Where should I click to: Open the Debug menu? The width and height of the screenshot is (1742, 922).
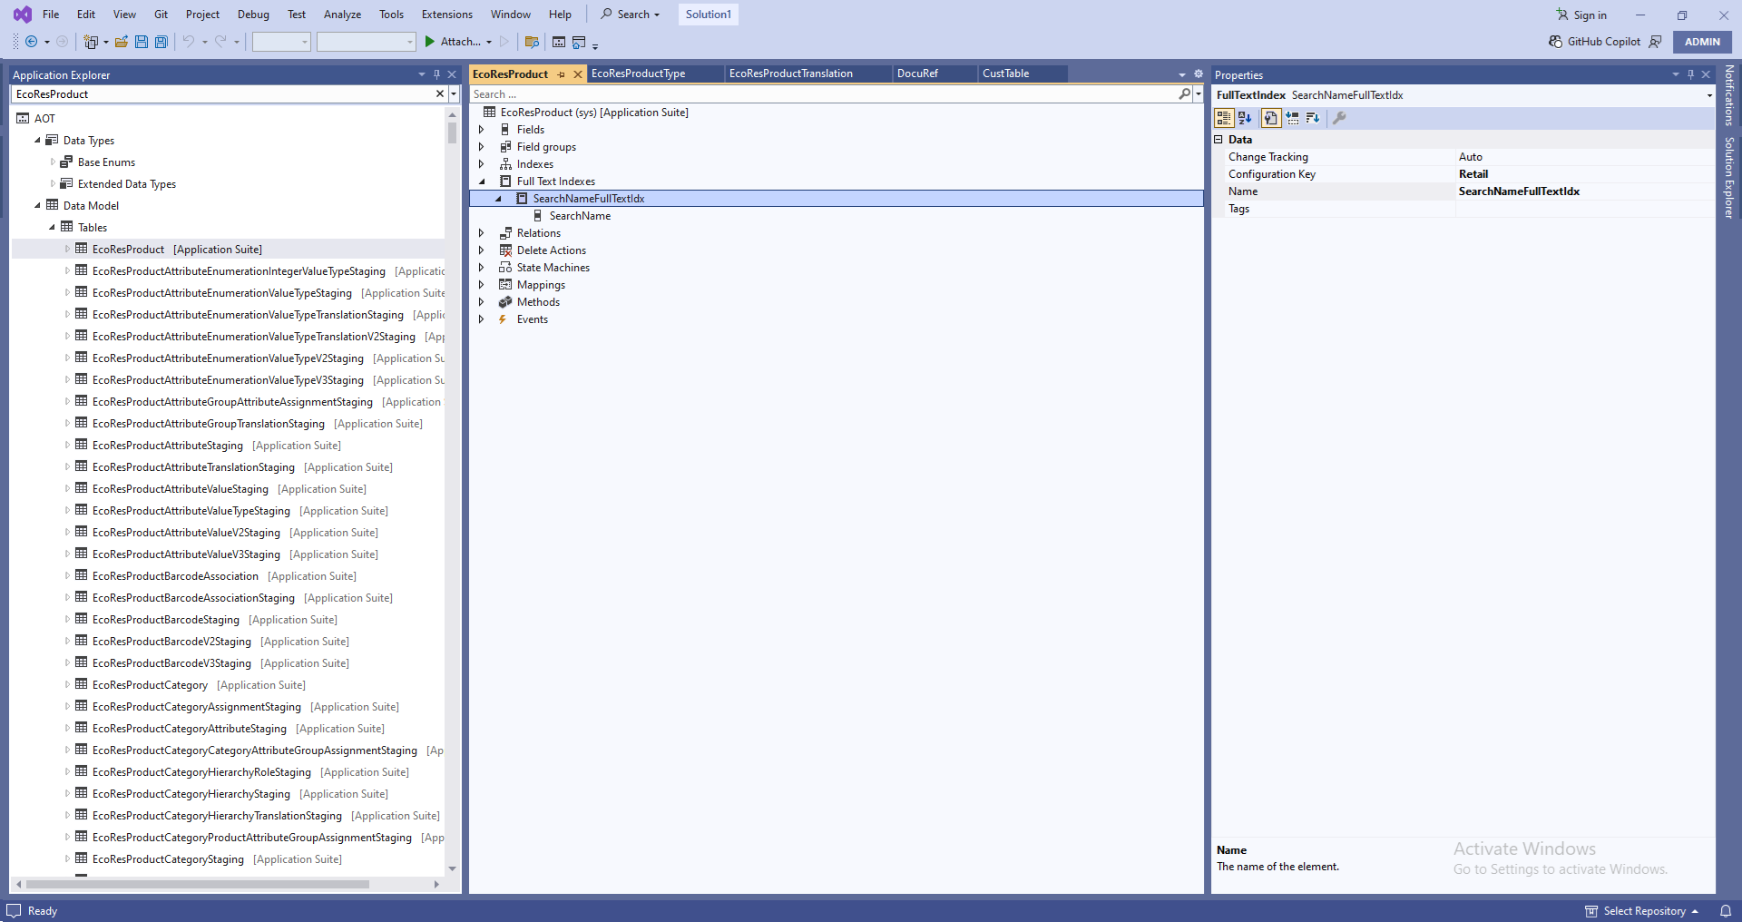tap(253, 15)
